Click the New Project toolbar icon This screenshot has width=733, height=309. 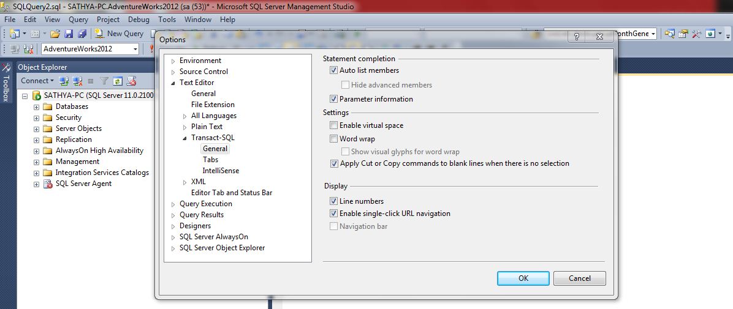[15, 34]
